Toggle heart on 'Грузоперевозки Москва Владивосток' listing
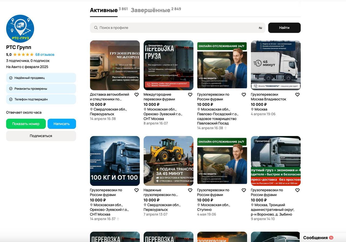 297,95
